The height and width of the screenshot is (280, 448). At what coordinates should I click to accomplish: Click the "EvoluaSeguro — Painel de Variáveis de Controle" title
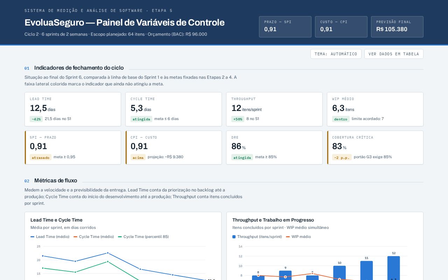tap(124, 22)
